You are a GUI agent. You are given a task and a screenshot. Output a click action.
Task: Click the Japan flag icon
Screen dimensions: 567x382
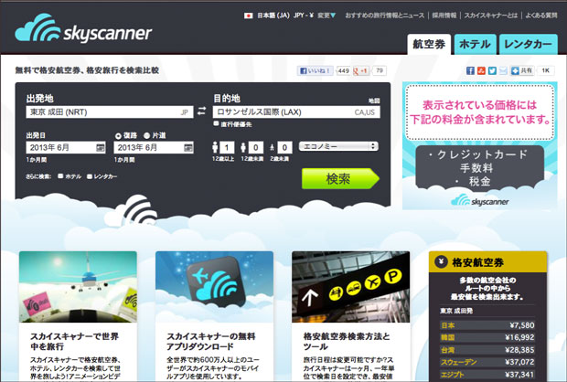pos(248,16)
